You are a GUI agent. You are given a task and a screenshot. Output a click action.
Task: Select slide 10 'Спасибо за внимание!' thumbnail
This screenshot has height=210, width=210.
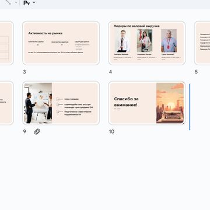click(x=147, y=103)
